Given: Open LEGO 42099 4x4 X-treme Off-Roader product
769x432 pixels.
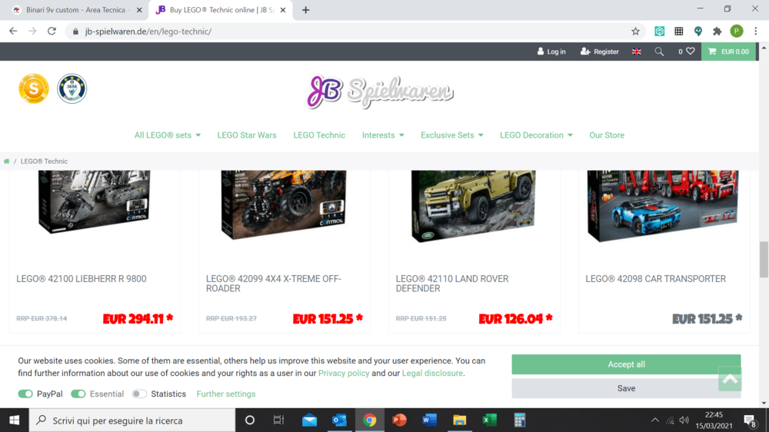Looking at the screenshot, I should 274,284.
